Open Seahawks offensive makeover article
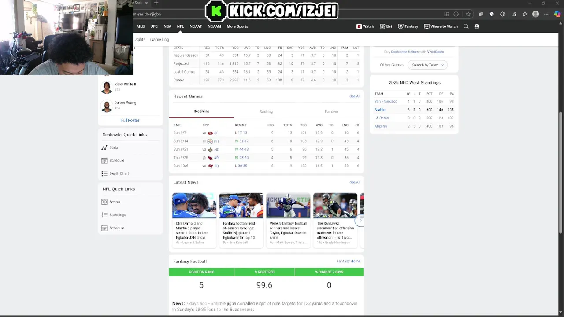Screen dimensions: 564x317 335,220
